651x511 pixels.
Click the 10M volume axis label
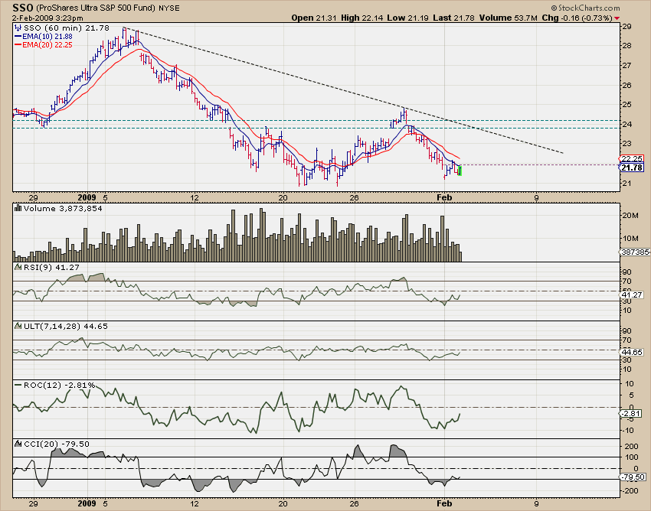(630, 239)
